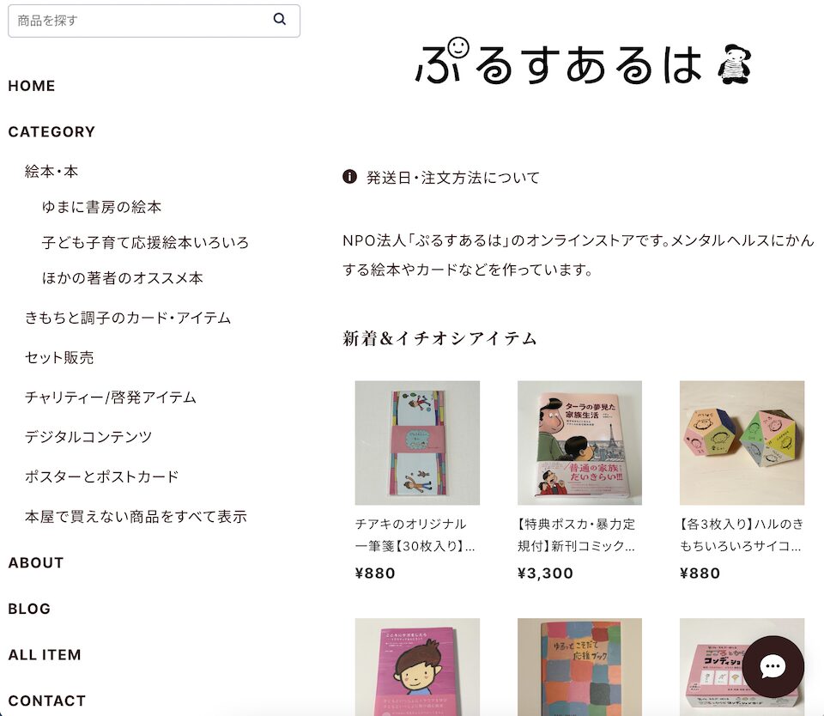The width and height of the screenshot is (824, 716).
Task: Select ALL ITEM in sidebar
Action: coord(45,654)
